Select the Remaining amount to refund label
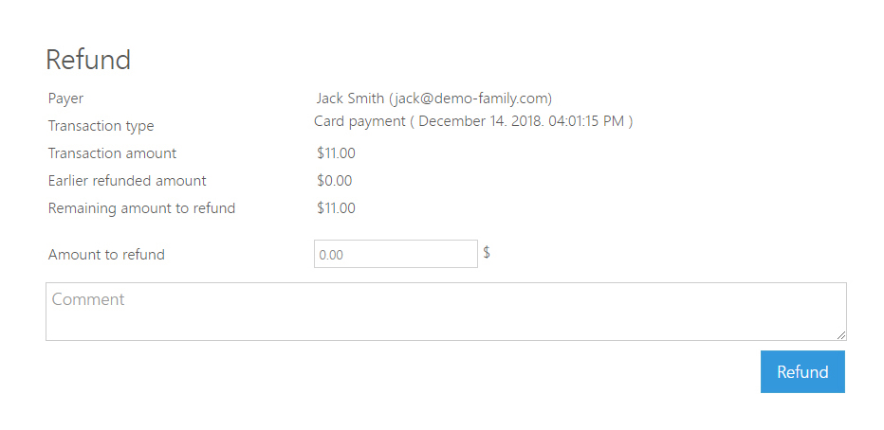 click(x=141, y=208)
